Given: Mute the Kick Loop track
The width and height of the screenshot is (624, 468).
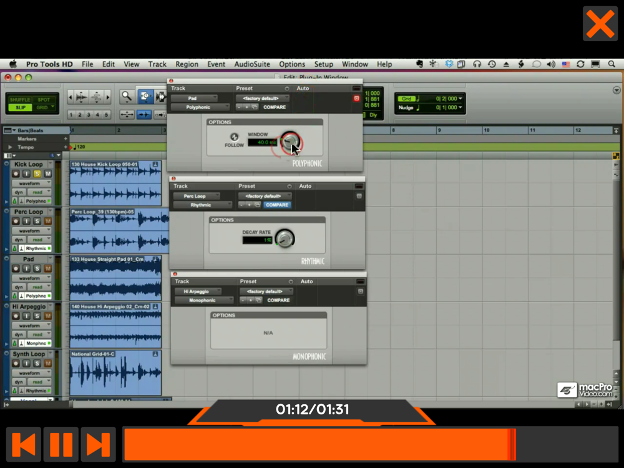Looking at the screenshot, I should [48, 174].
